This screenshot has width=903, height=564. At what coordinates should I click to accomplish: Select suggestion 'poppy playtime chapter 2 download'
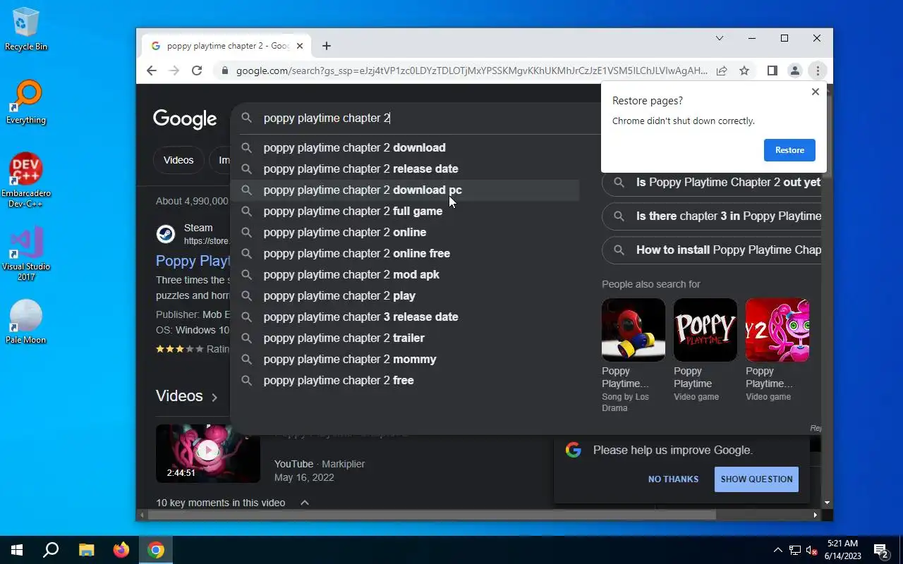(x=405, y=147)
